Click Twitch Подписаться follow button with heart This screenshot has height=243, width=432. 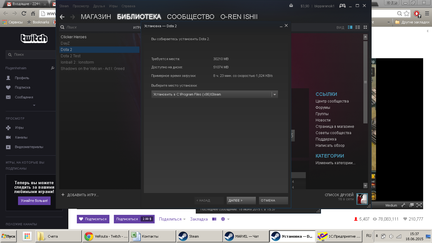click(93, 219)
